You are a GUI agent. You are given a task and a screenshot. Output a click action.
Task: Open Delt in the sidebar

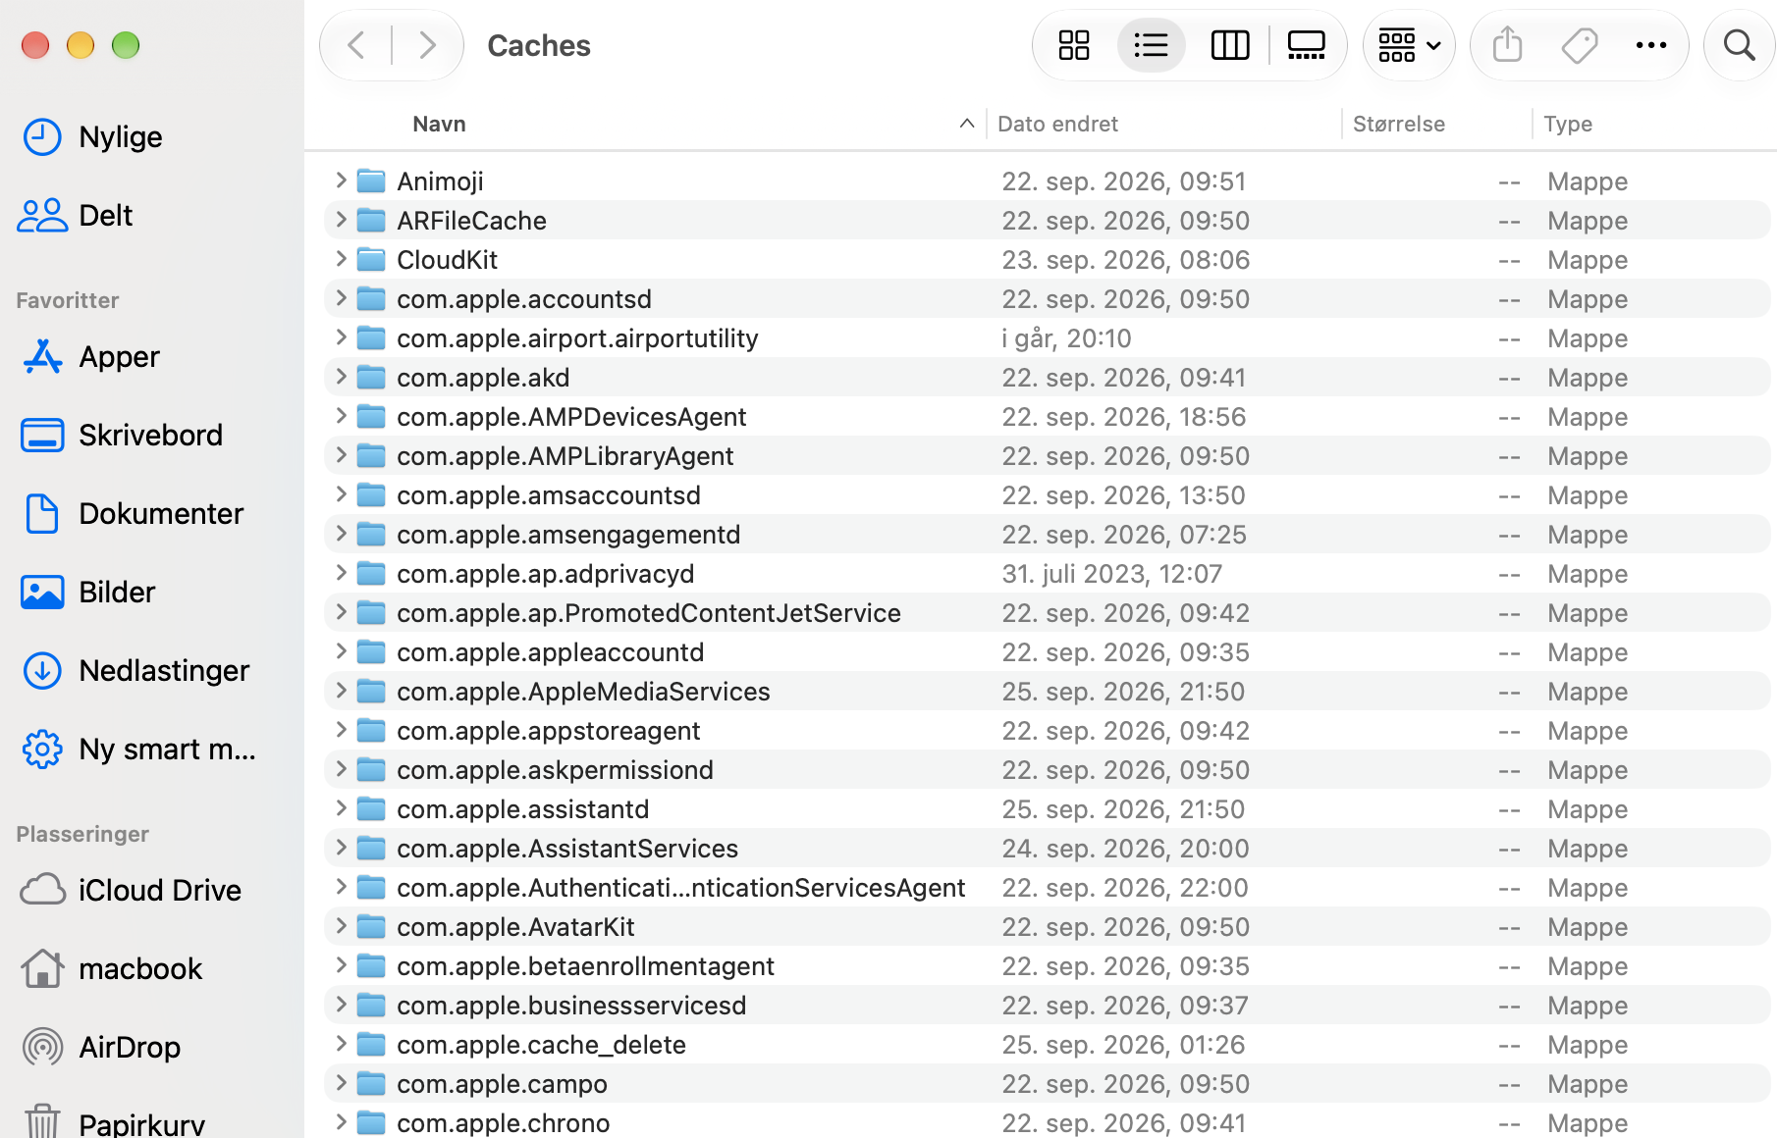(x=75, y=216)
